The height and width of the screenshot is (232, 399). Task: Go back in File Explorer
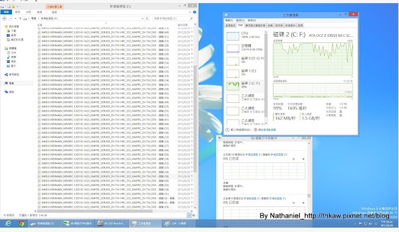[x=4, y=19]
